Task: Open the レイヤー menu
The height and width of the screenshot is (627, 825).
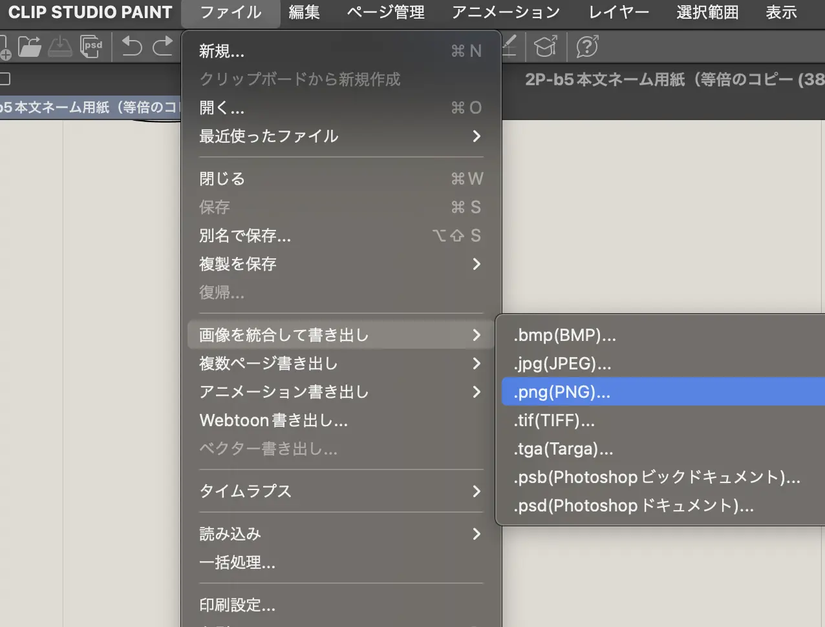Action: pyautogui.click(x=619, y=12)
